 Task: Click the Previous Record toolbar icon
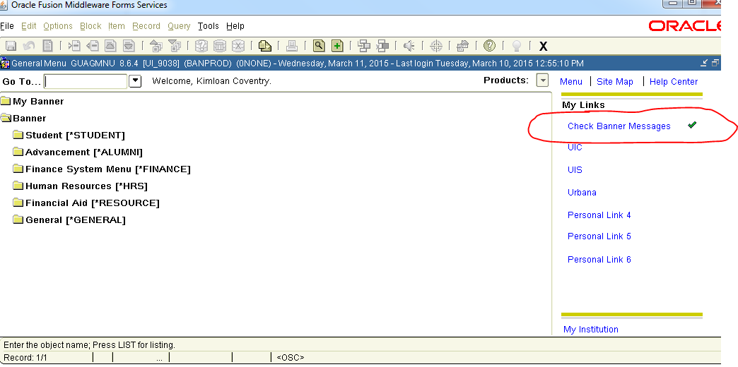(110, 46)
